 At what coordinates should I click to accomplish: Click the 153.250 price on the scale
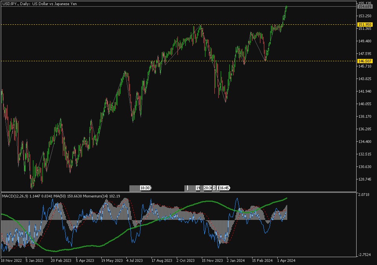[365, 16]
